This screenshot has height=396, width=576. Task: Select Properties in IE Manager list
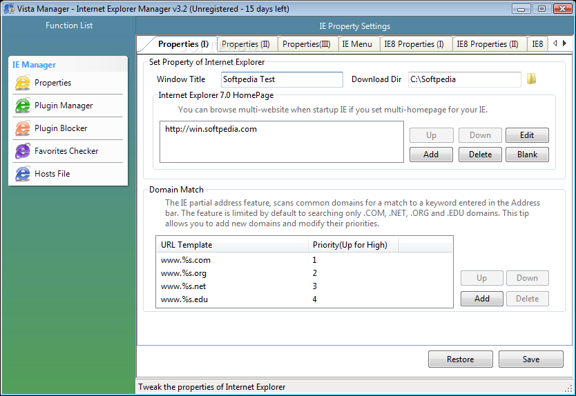coord(68,83)
